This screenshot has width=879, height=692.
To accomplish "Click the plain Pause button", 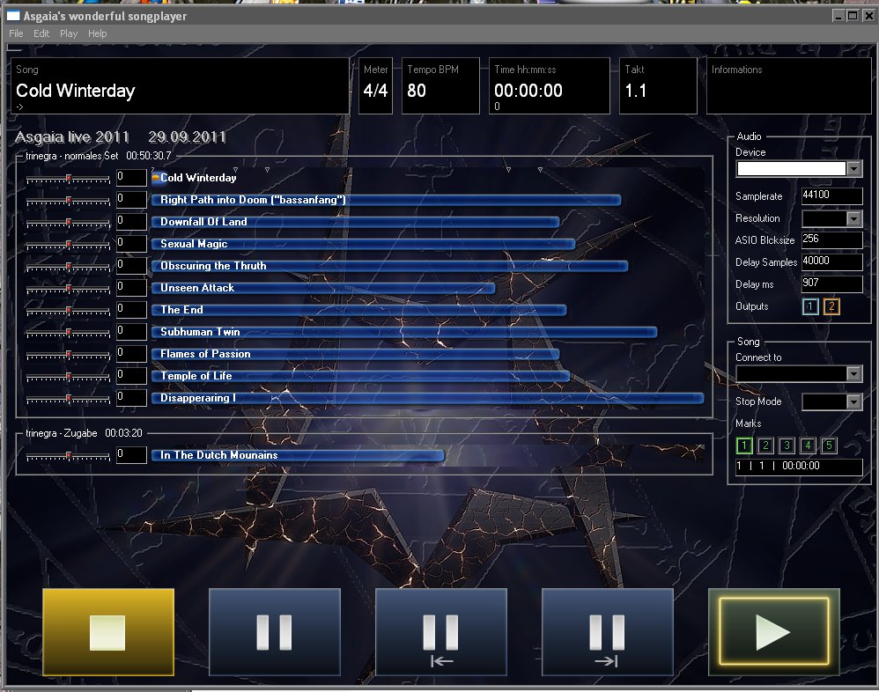I will click(x=274, y=631).
